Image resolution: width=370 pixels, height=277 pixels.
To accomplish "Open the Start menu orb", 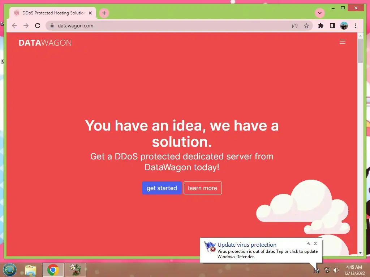I will tap(9, 270).
